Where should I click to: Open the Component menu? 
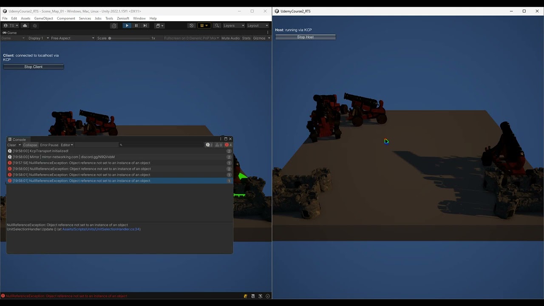click(66, 18)
